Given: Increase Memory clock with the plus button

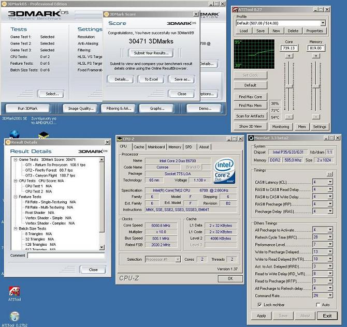Looking at the screenshot, I should coord(316,56).
